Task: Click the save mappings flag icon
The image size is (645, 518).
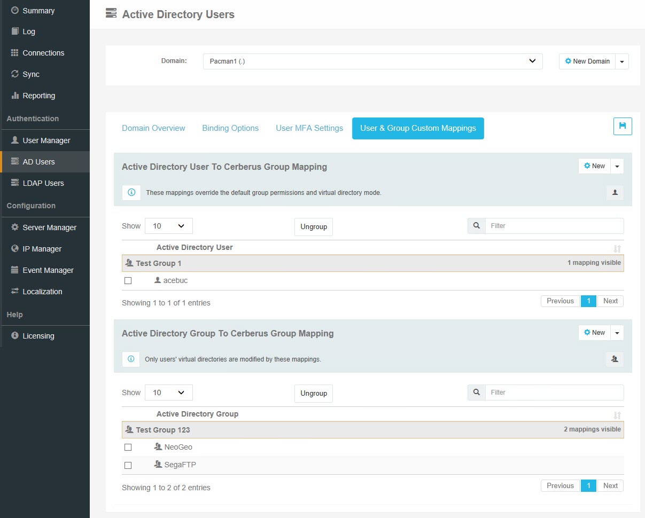Action: [622, 126]
